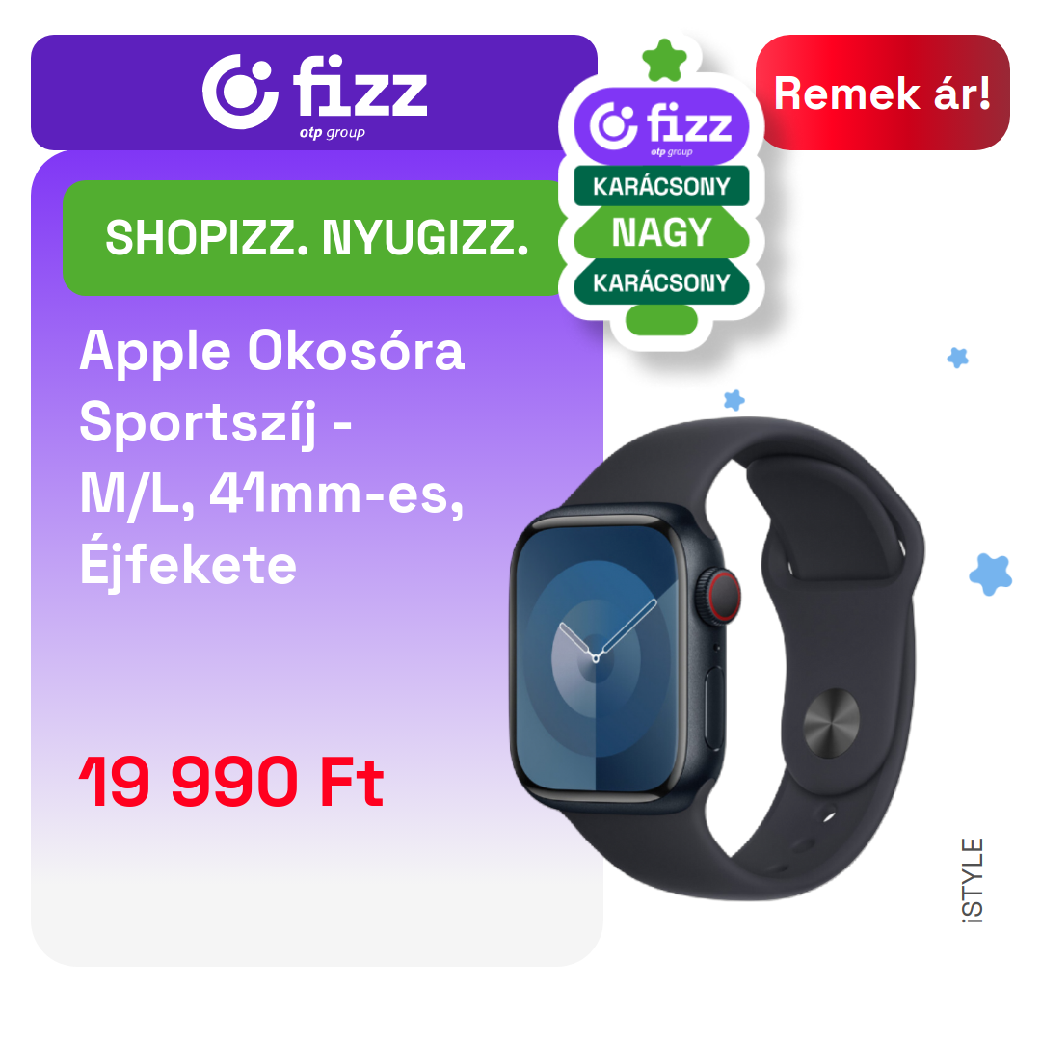This screenshot has height=1041, width=1041.
Task: Click the Éjfekete color text line
Action: (x=188, y=565)
